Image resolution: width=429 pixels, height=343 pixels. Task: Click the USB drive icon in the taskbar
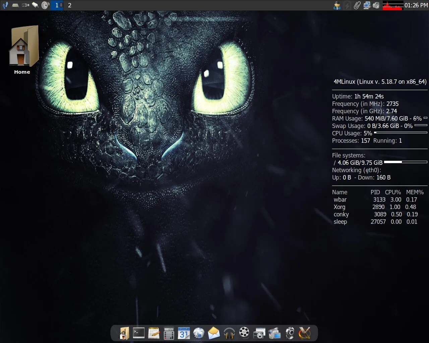(x=24, y=5)
